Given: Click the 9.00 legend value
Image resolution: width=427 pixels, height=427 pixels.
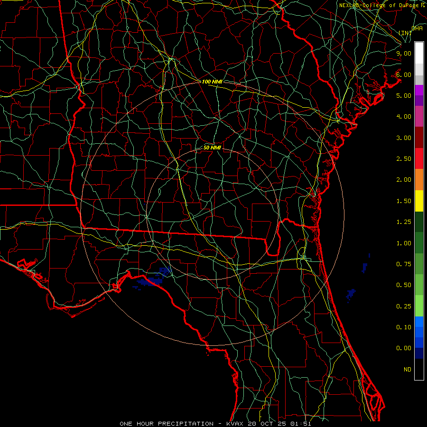Looking at the screenshot, I should [x=404, y=53].
